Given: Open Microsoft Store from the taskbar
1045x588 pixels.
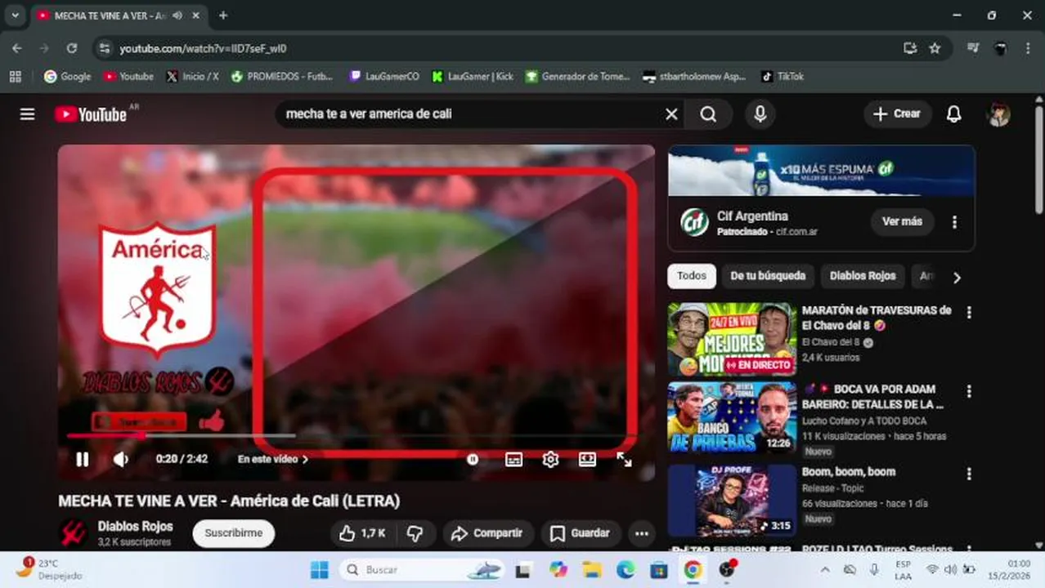Looking at the screenshot, I should pyautogui.click(x=659, y=570).
